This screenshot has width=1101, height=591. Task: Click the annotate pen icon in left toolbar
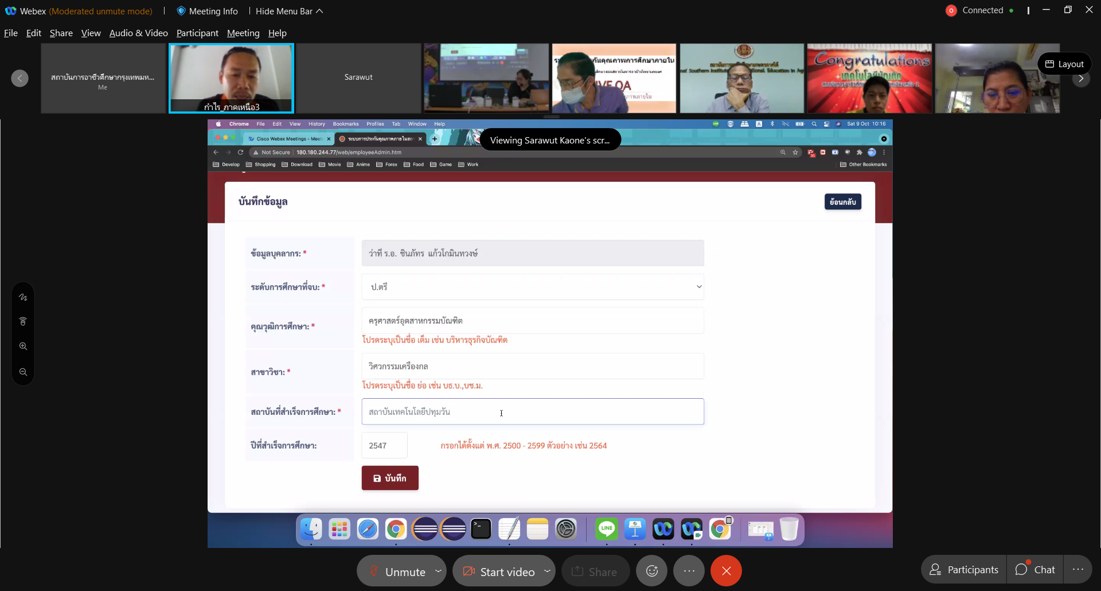click(23, 297)
